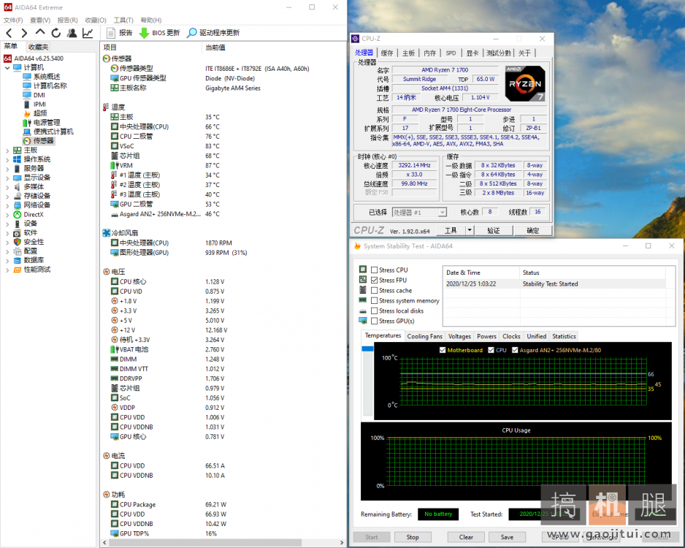Toggle the Motherboard temperature graph checkbox
The width and height of the screenshot is (685, 548).
(443, 350)
